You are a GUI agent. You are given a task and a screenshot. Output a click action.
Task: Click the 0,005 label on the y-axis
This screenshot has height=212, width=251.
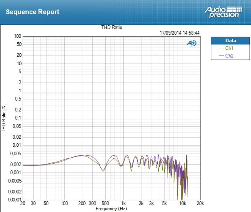point(16,153)
